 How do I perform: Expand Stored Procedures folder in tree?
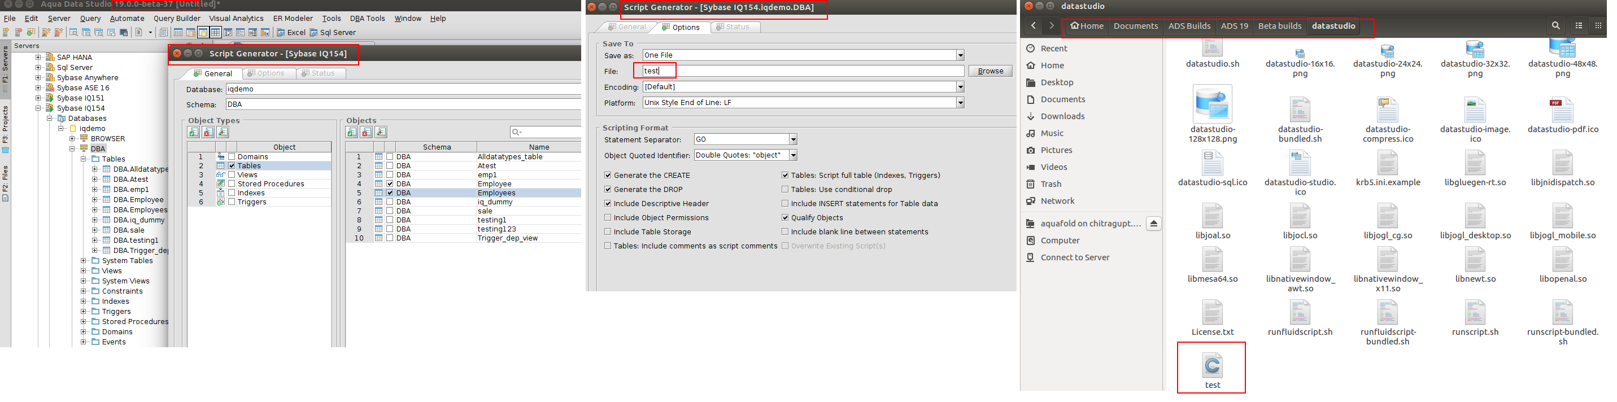click(x=84, y=322)
